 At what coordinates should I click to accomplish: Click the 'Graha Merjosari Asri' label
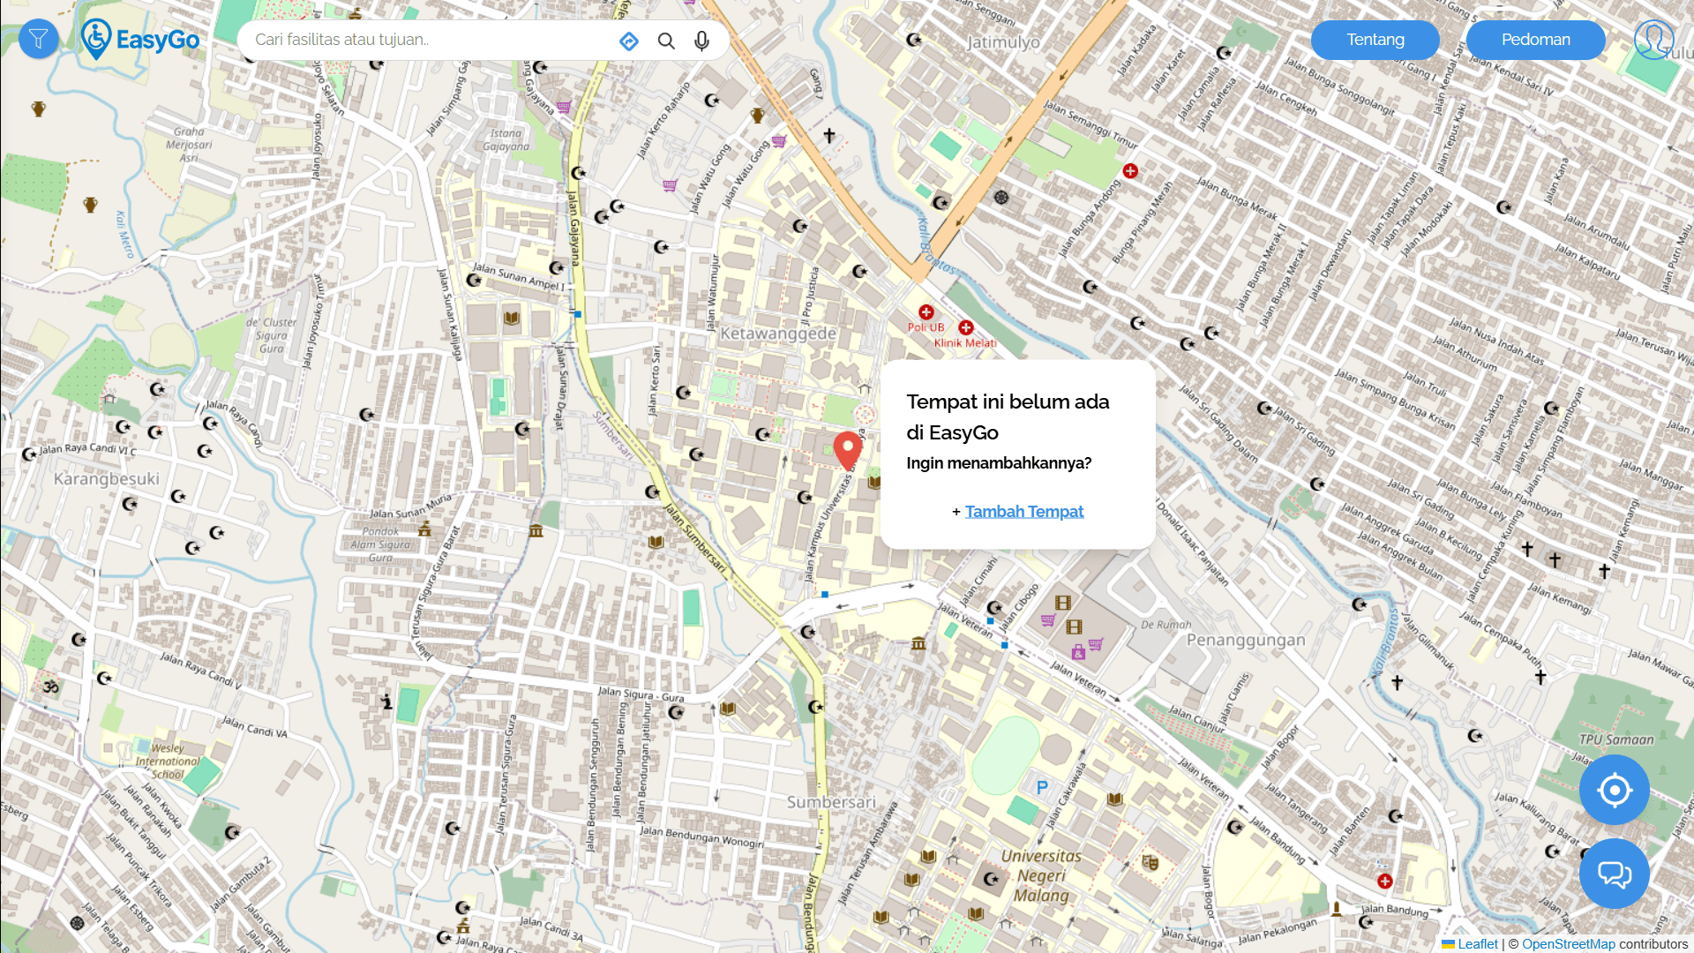point(189,145)
